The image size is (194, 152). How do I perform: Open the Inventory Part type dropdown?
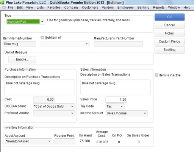pyautogui.click(x=42, y=22)
